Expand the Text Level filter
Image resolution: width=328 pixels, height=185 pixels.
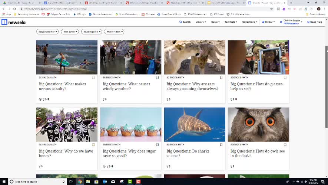[70, 32]
